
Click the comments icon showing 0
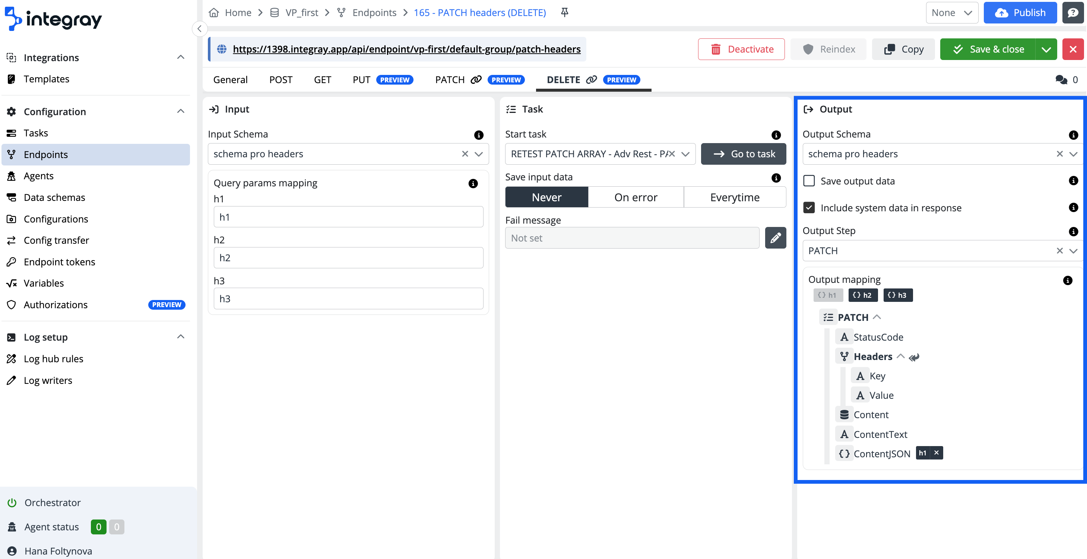point(1061,80)
